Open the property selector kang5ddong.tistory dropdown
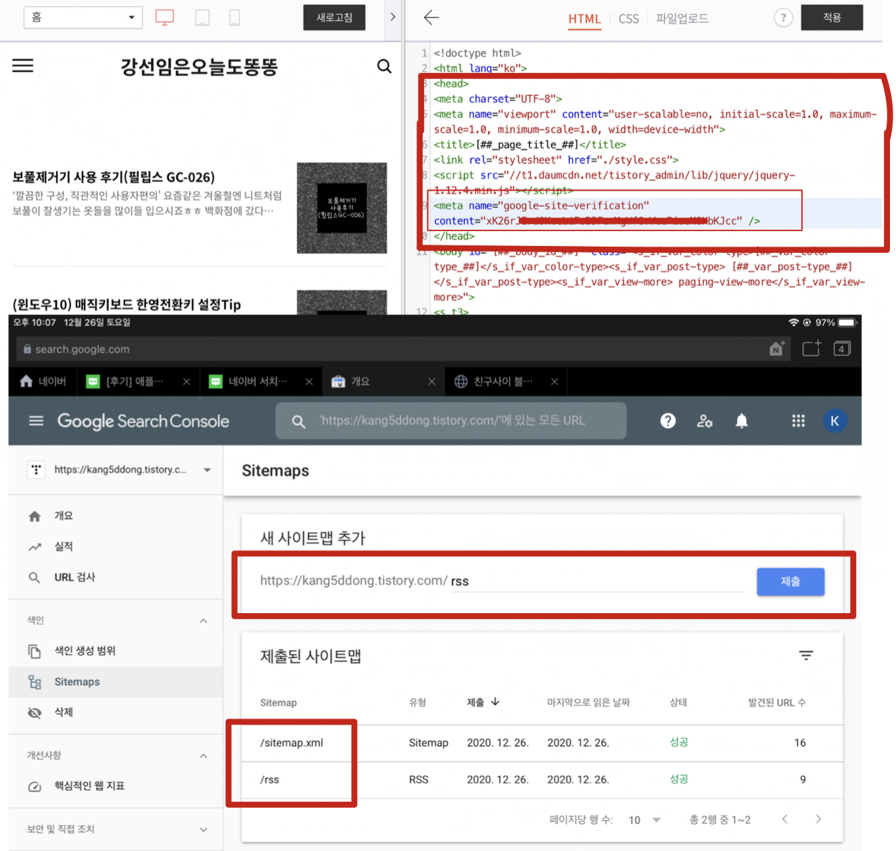This screenshot has width=896, height=851. (119, 470)
